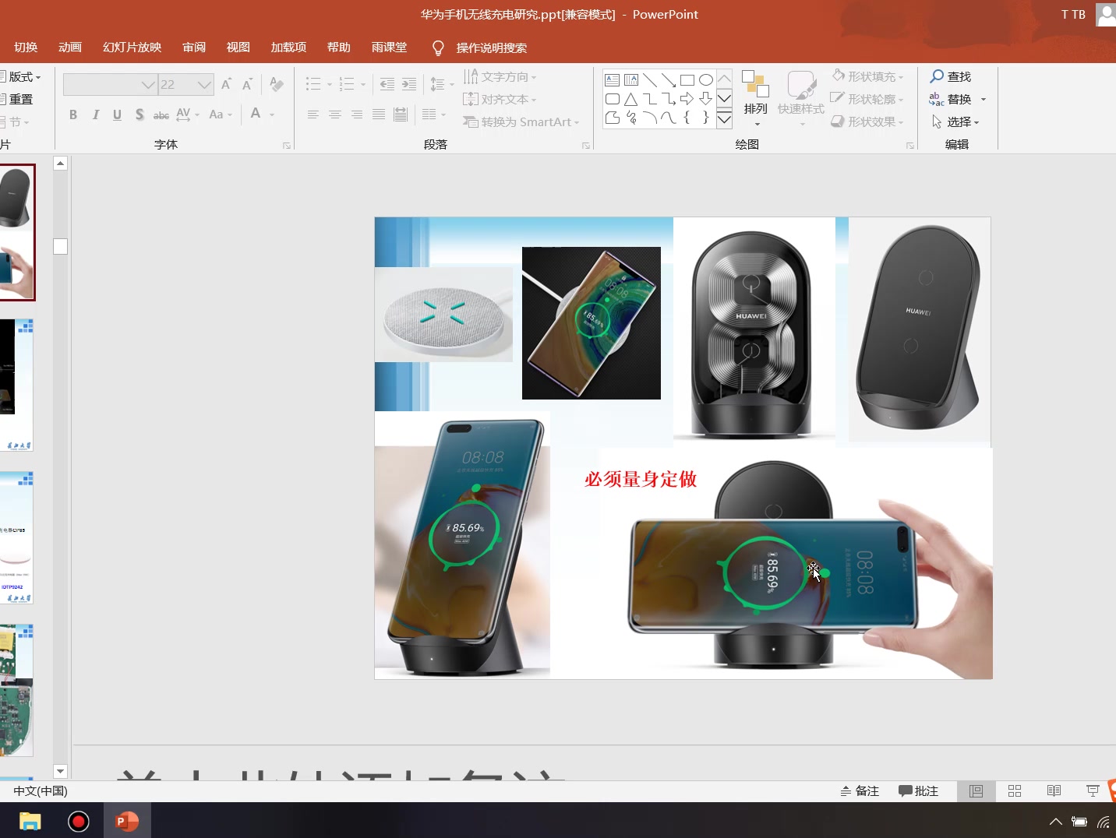Click the decrease indent icon
The width and height of the screenshot is (1116, 838).
click(x=387, y=84)
